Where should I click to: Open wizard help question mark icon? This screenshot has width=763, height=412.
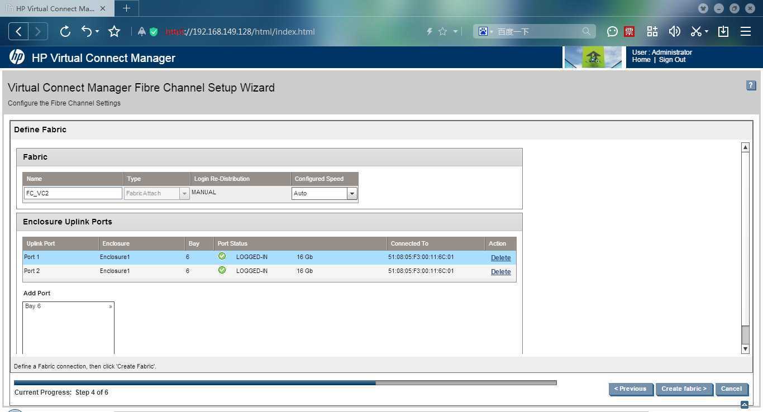[x=751, y=85]
